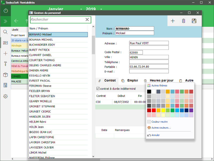The width and height of the screenshot is (214, 161).
Task: Select BOUAWA MICHAEL in employee list
Action: pyautogui.click(x=58, y=40)
